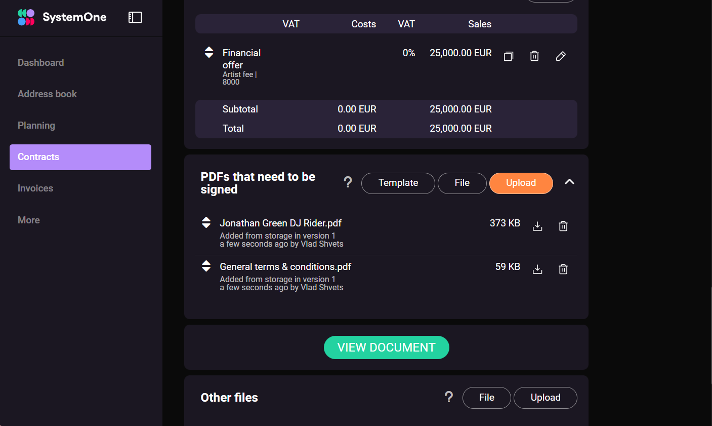Download Jonathan Green DJ Rider.pdf

[537, 226]
